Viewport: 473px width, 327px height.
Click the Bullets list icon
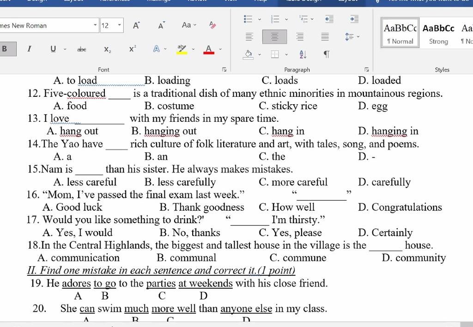click(x=248, y=19)
